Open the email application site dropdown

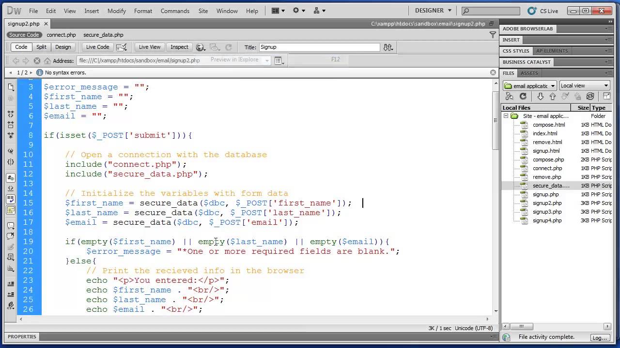pos(530,86)
